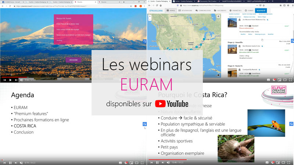
Task: Go back in the Chrome browser toolbar
Action: pos(3,6)
